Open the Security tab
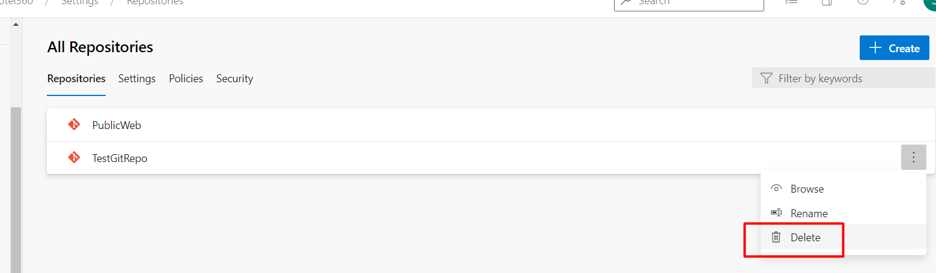The width and height of the screenshot is (936, 273). (x=235, y=79)
